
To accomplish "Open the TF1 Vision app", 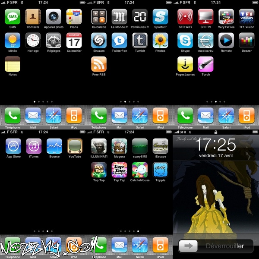I will (246, 17).
